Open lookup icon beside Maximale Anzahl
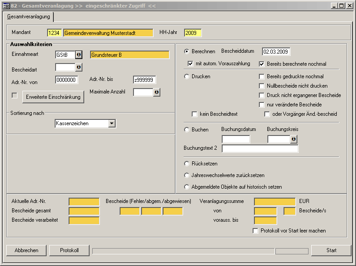 click(157, 92)
